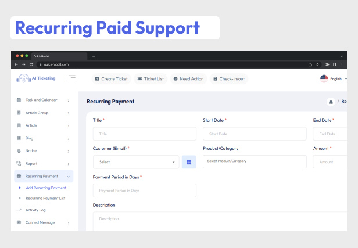
Task: Open the browser extensions puzzle icon
Action: tap(327, 64)
